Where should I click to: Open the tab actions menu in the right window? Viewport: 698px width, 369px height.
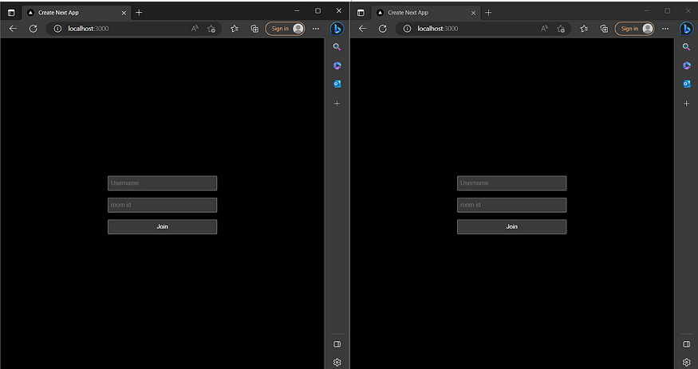point(361,13)
